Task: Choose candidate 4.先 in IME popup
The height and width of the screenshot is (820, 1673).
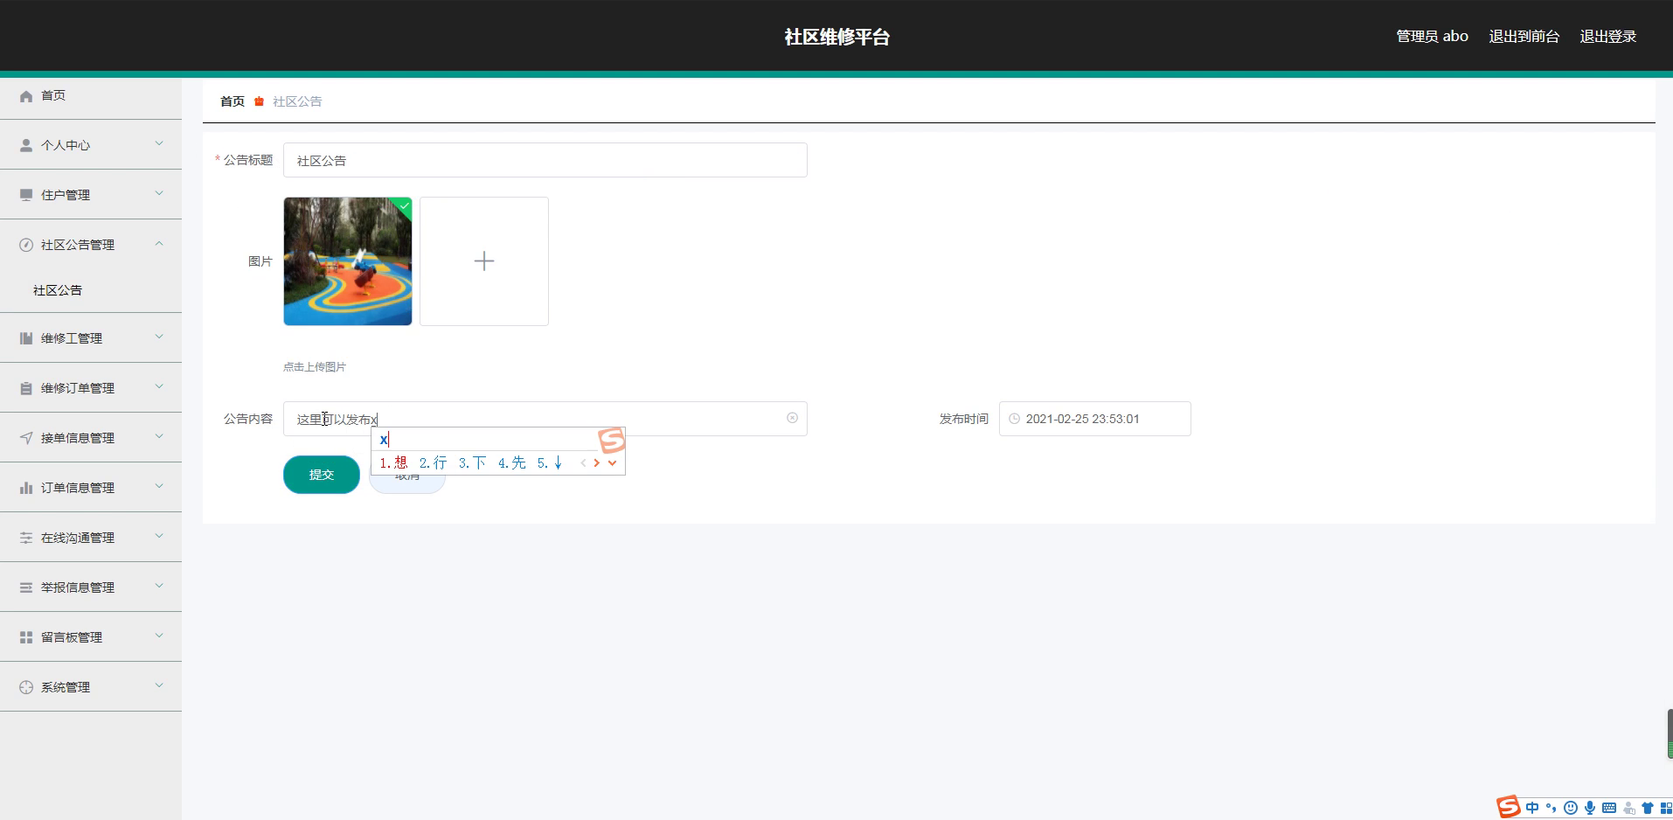Action: click(512, 463)
